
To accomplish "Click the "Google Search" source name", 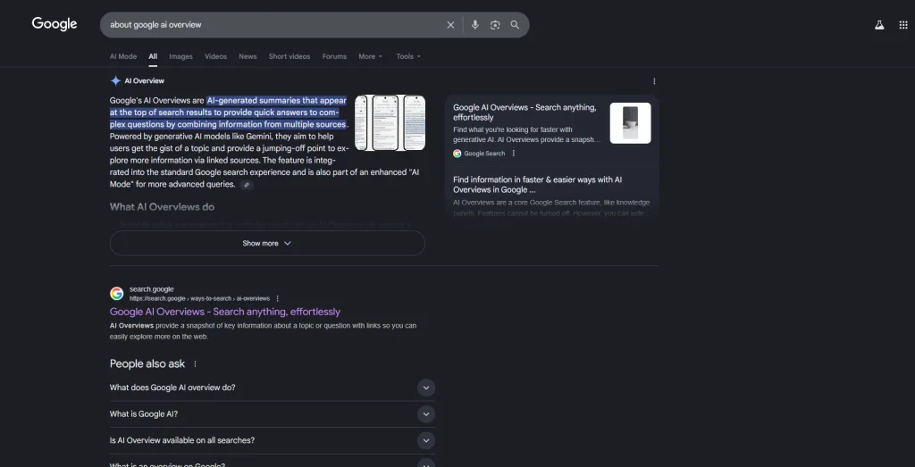I will 484,154.
